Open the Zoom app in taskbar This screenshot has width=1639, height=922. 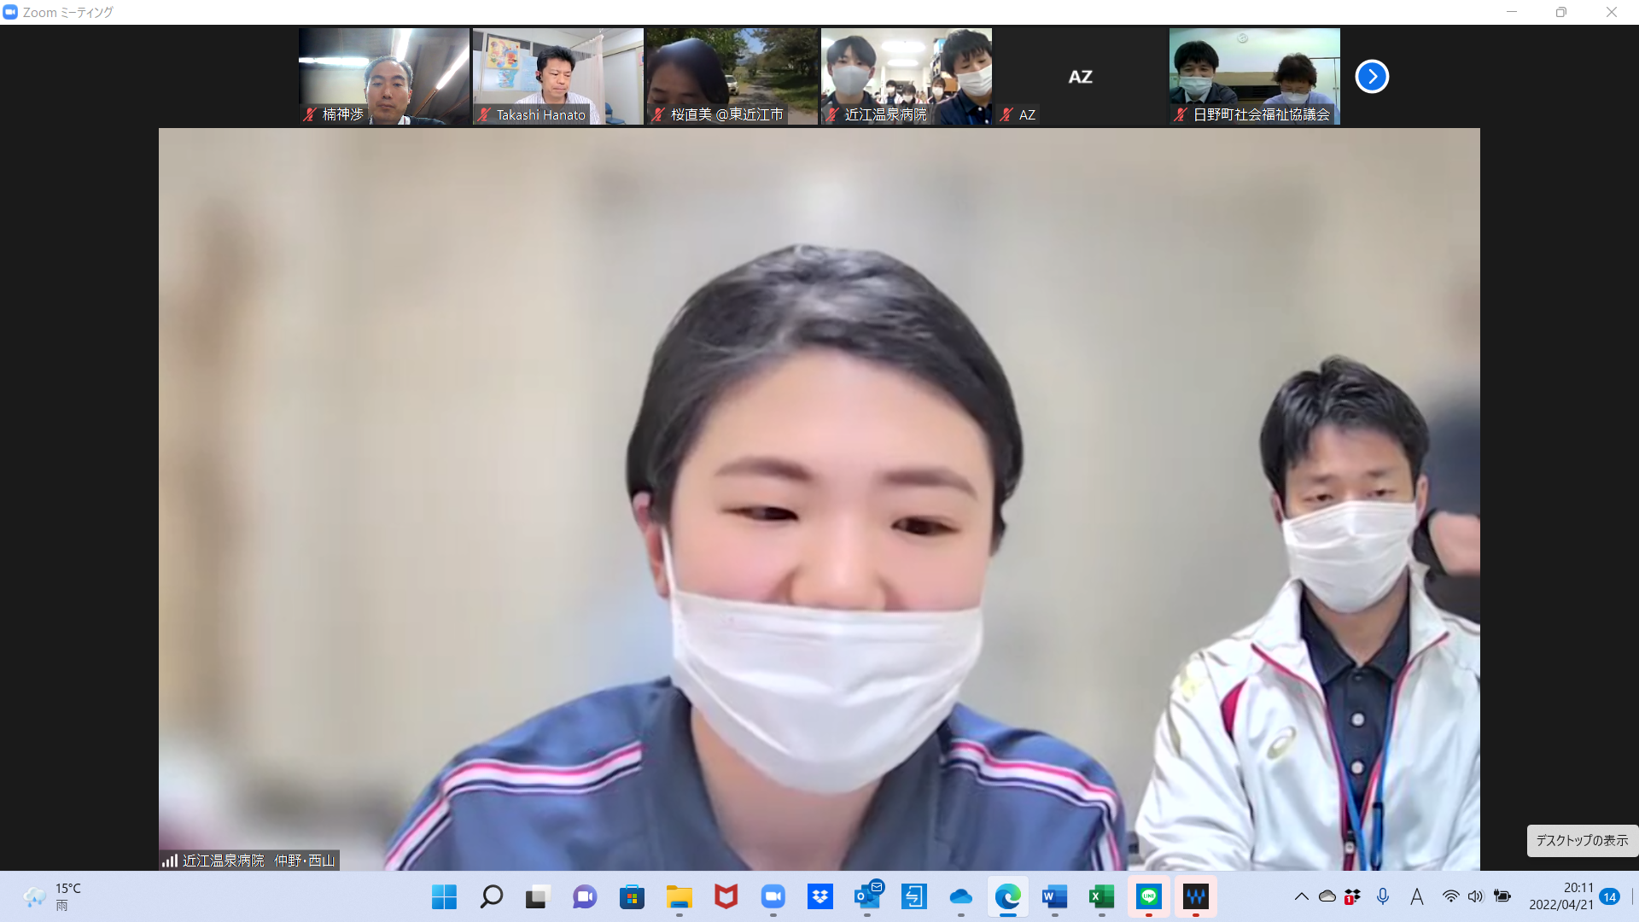pos(773,896)
